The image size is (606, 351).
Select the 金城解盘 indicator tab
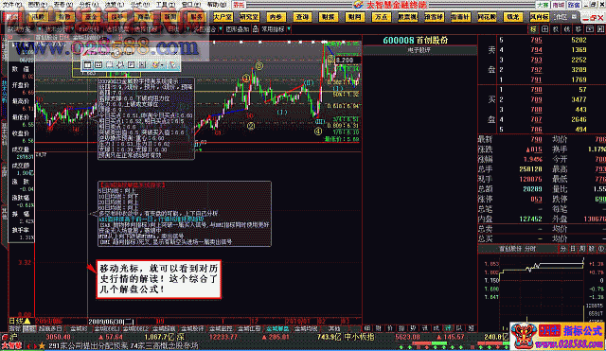pos(277,328)
